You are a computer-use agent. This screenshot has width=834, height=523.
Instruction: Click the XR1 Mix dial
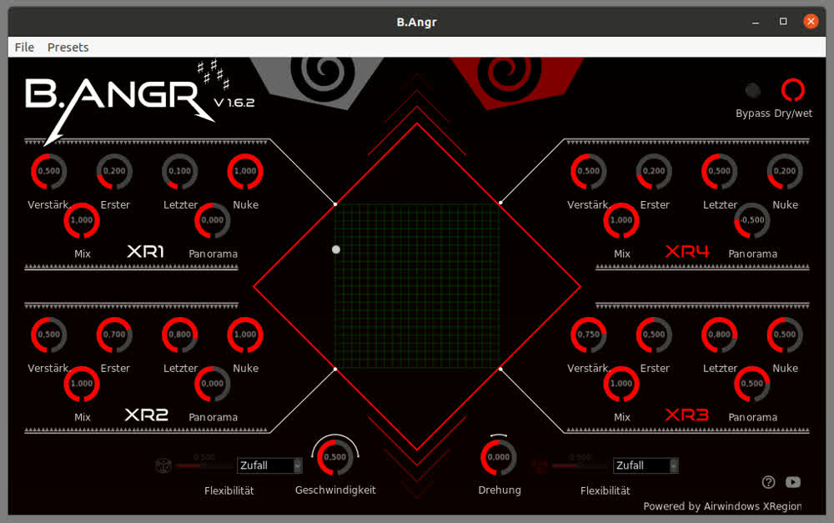point(82,220)
